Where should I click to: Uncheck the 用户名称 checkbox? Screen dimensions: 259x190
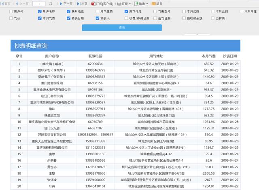tap(40, 11)
